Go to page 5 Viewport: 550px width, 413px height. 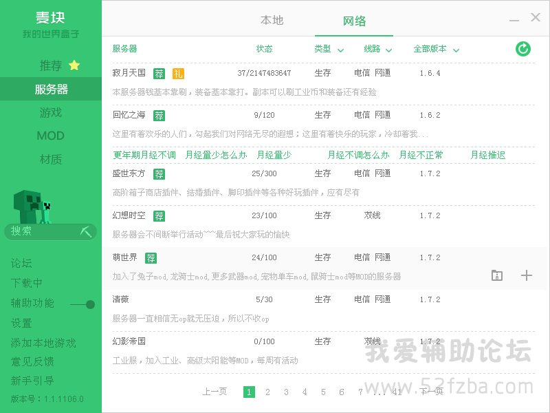point(323,392)
